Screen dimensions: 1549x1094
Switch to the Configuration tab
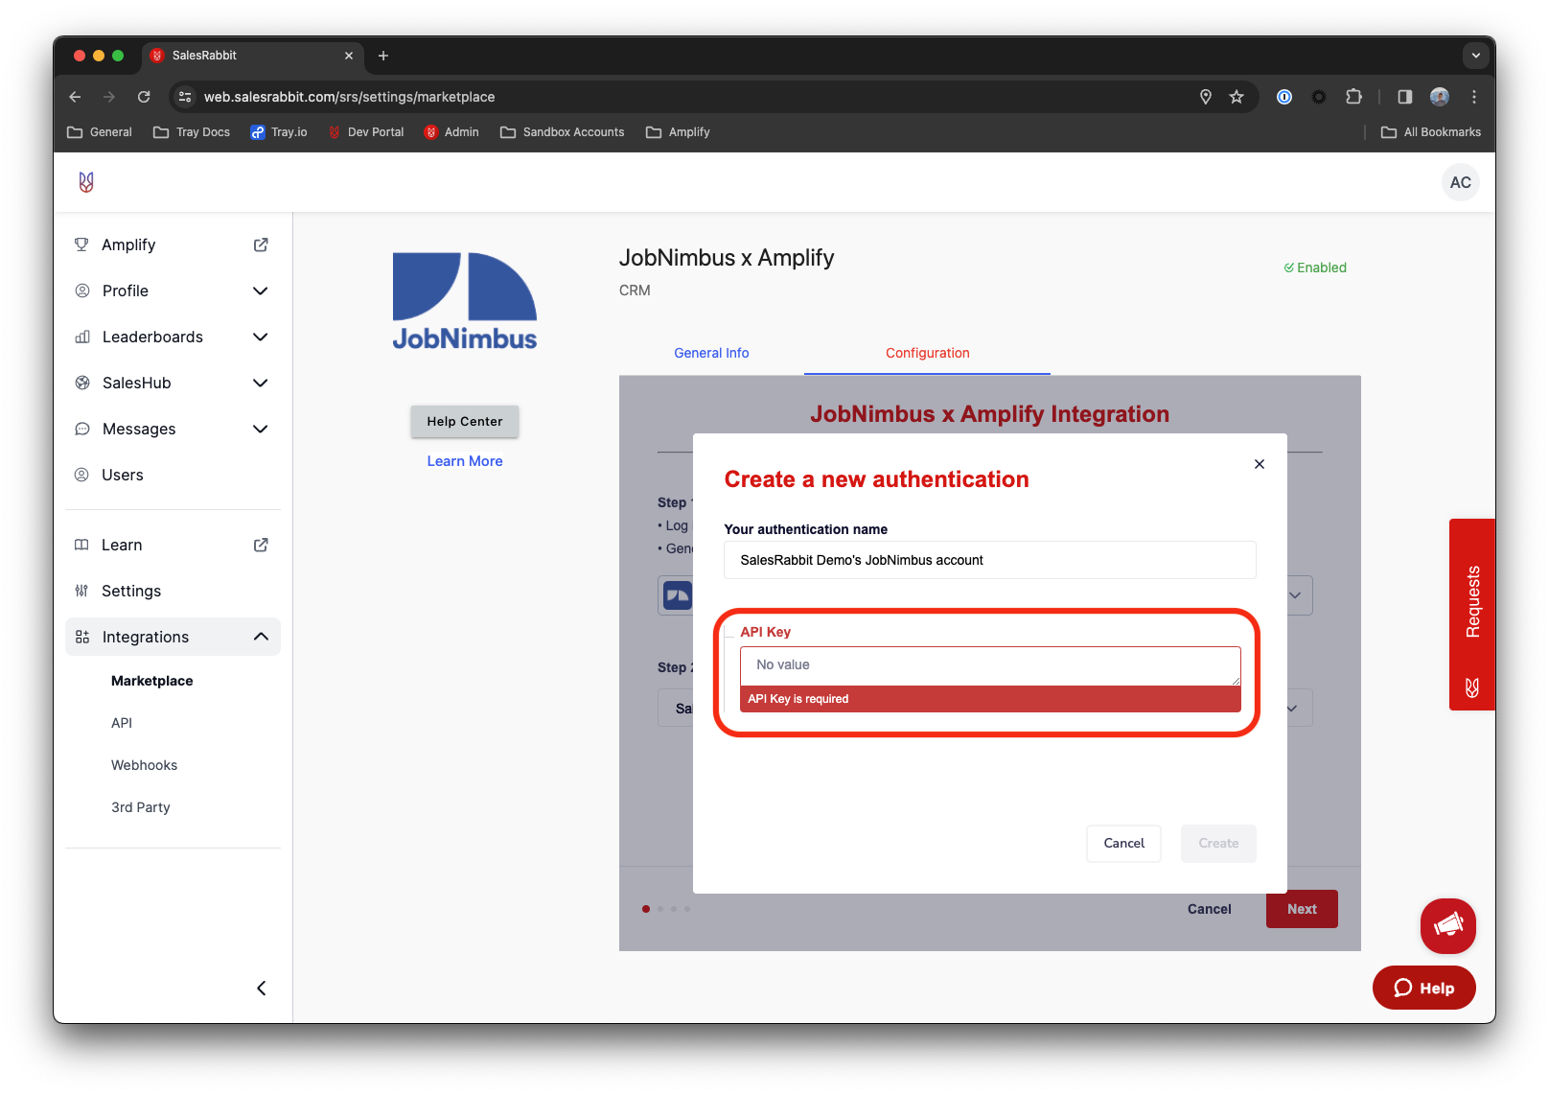[927, 353]
